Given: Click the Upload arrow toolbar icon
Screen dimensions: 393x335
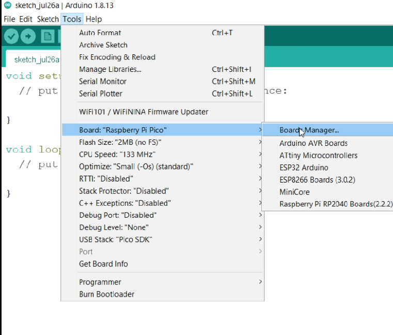Looking at the screenshot, I should [x=28, y=36].
